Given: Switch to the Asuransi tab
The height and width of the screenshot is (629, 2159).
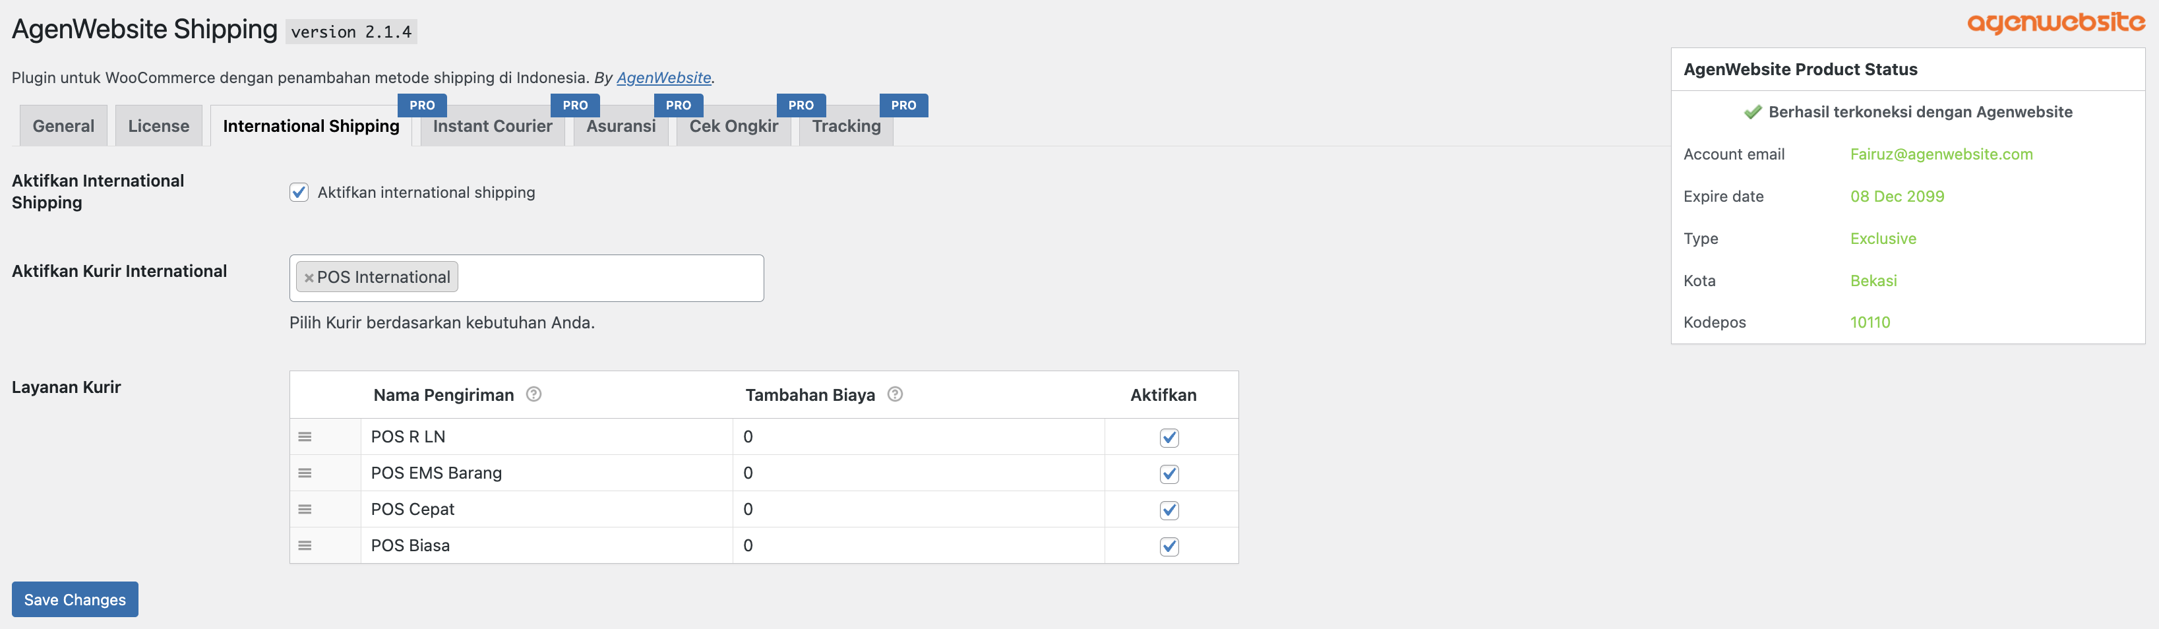Looking at the screenshot, I should coord(621,126).
